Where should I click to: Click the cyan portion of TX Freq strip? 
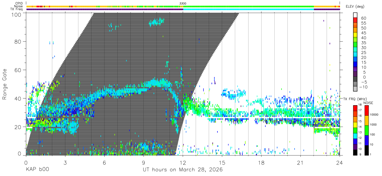coord(249,9)
